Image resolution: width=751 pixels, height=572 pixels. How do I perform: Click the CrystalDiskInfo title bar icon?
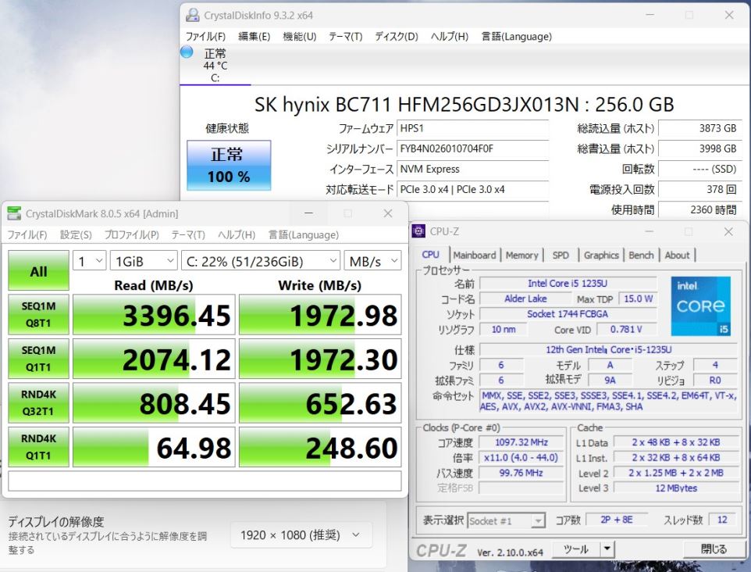[x=193, y=15]
